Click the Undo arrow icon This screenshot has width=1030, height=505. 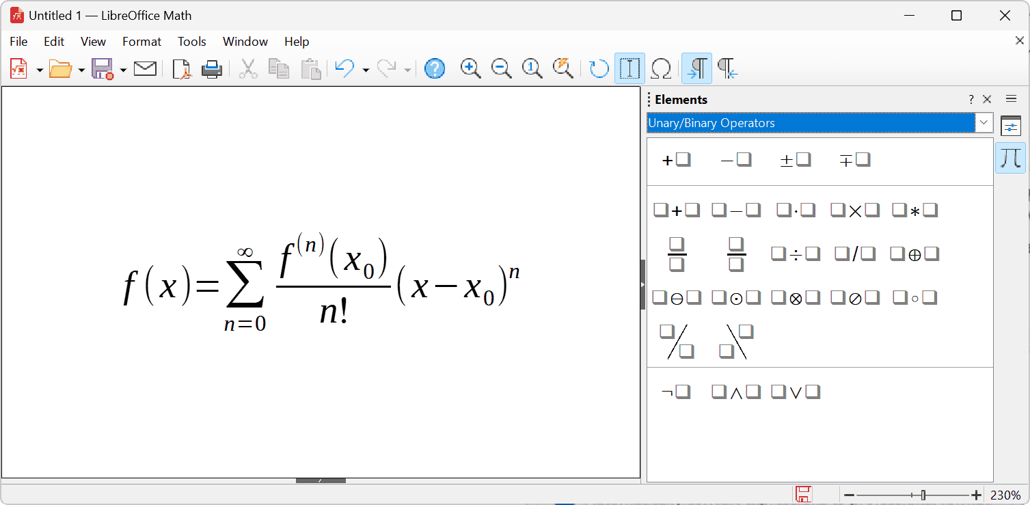point(345,68)
